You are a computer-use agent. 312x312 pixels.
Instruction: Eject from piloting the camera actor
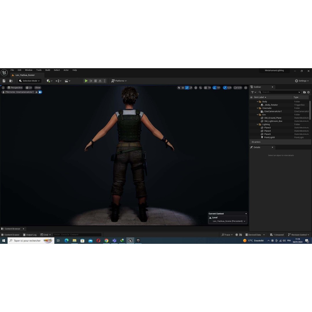pyautogui.click(x=36, y=92)
